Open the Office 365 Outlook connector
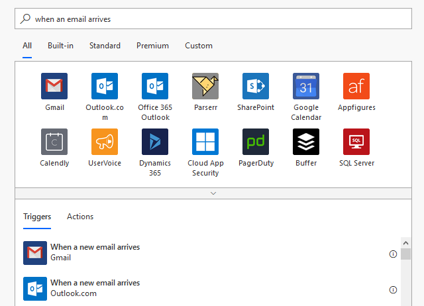The image size is (424, 306). 155,86
